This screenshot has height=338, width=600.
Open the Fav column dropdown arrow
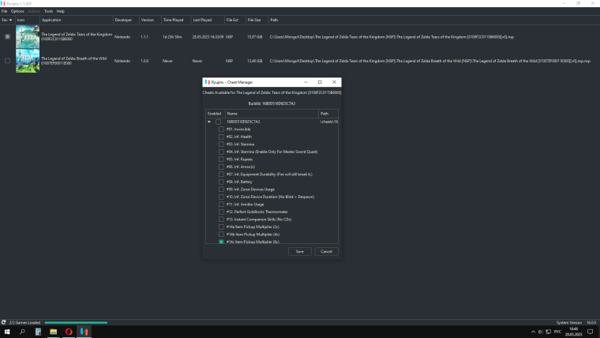(10, 20)
